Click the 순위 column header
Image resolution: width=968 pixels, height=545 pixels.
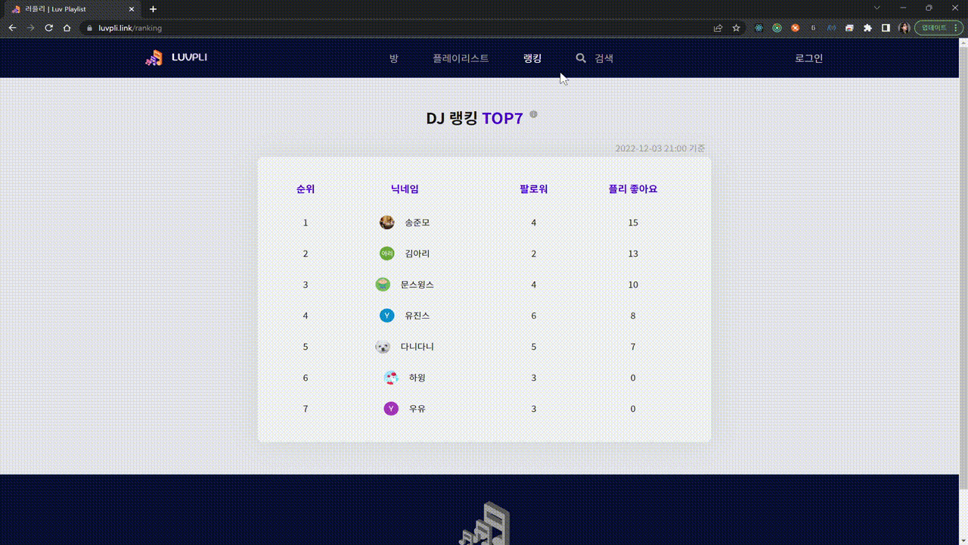click(306, 189)
